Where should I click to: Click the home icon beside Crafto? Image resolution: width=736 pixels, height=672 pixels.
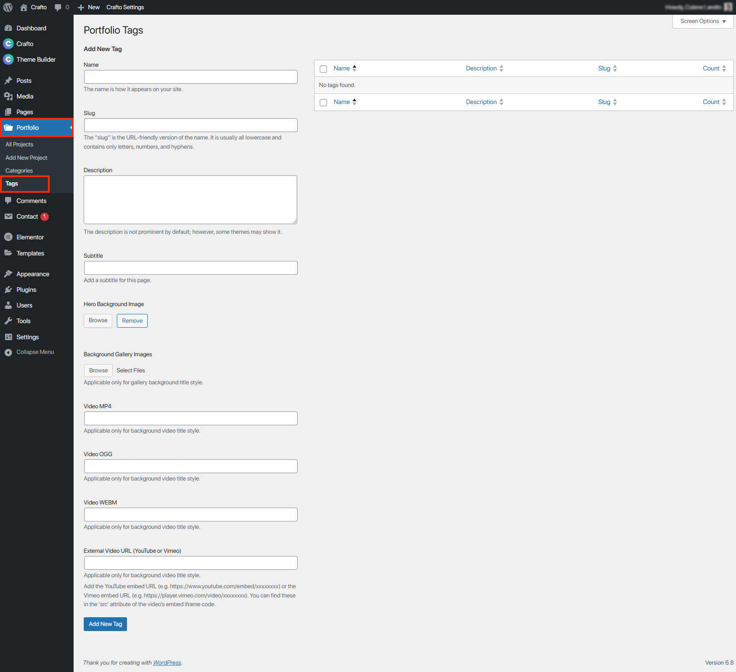24,7
